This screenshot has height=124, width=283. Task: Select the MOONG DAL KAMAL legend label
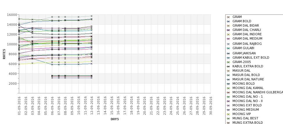(248, 88)
